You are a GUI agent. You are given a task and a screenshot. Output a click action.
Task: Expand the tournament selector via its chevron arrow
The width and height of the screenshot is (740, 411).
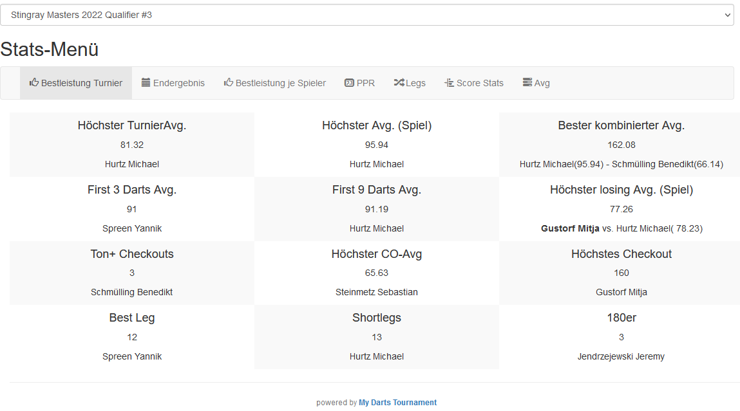pyautogui.click(x=727, y=15)
